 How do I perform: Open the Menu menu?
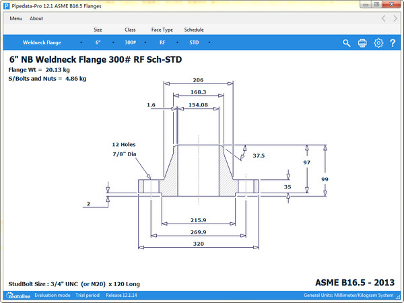15,19
